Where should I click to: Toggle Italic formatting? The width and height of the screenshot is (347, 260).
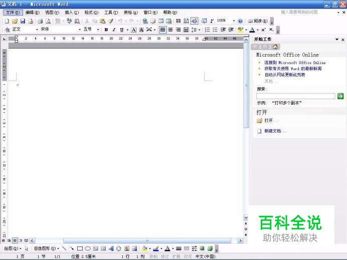(114, 30)
